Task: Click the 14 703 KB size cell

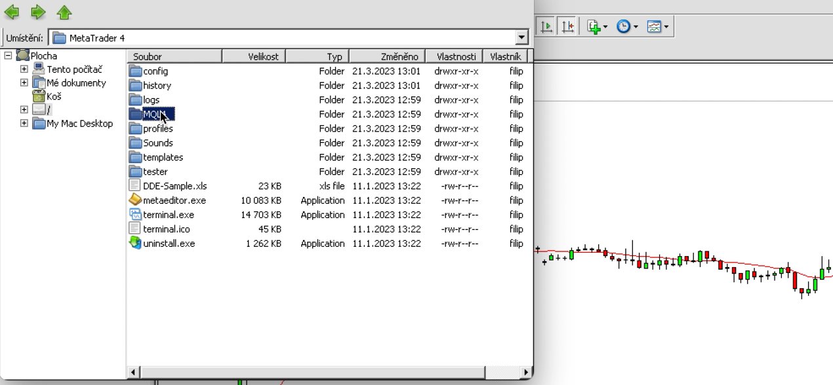Action: [x=261, y=215]
